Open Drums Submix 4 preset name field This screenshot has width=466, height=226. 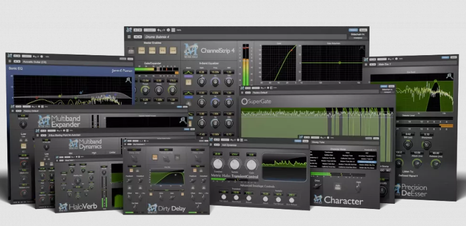pyautogui.click(x=245, y=37)
